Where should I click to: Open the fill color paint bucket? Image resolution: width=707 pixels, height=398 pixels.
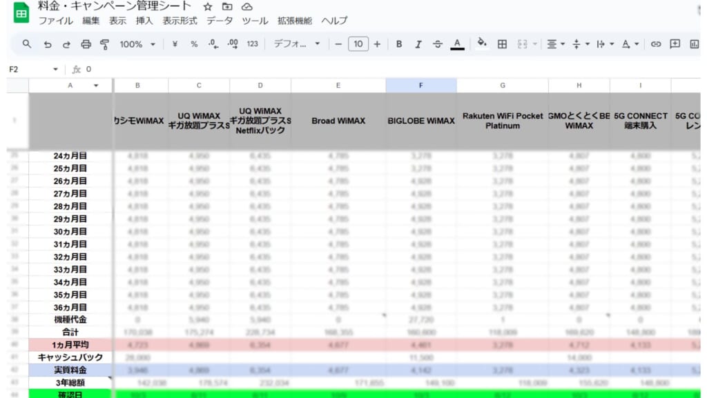pyautogui.click(x=482, y=43)
